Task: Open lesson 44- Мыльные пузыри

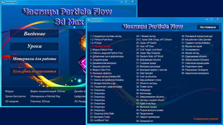Action: point(147,107)
